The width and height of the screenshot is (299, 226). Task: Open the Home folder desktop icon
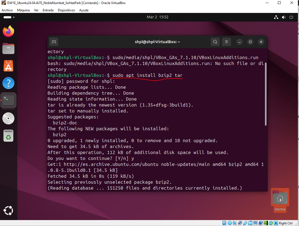pos(280,200)
